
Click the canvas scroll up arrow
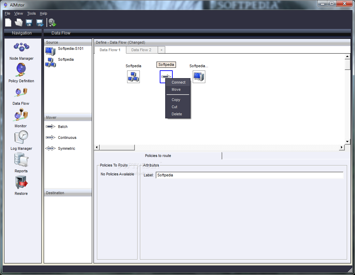[x=347, y=56]
